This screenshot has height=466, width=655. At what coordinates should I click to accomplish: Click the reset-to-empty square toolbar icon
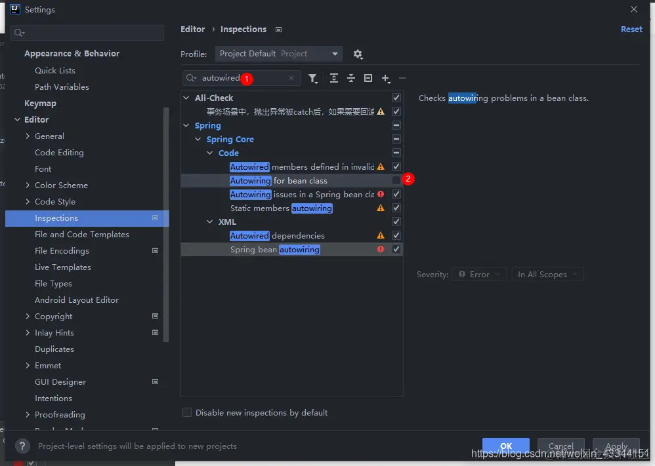pos(368,78)
